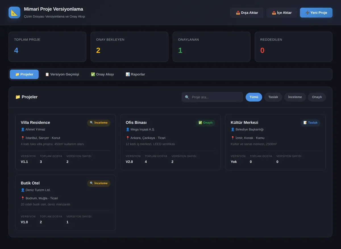This screenshot has height=249, width=341.
Task: Click the person icon beside Deniz Turizm Ltd.
Action: click(x=23, y=190)
